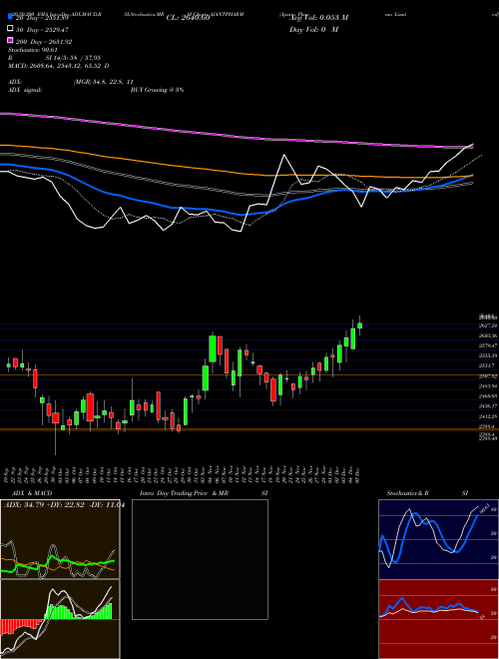The width and height of the screenshot is (499, 659).
Task: Click the blue 20 Day legend swatch
Action: 10,17
